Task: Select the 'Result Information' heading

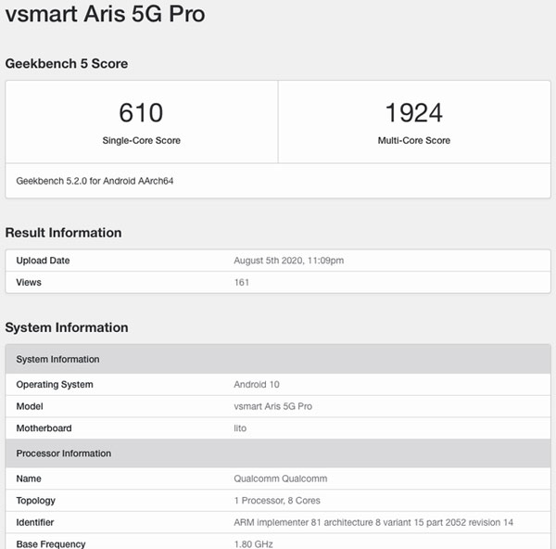Action: tap(63, 233)
